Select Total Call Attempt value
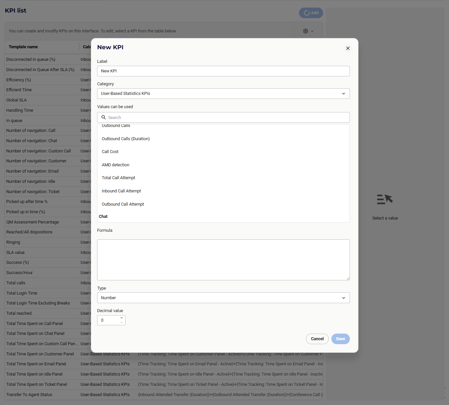 click(119, 178)
